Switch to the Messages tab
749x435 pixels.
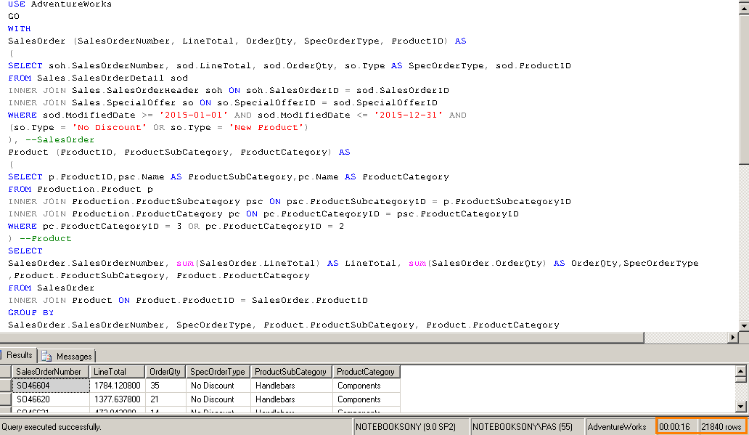point(73,356)
